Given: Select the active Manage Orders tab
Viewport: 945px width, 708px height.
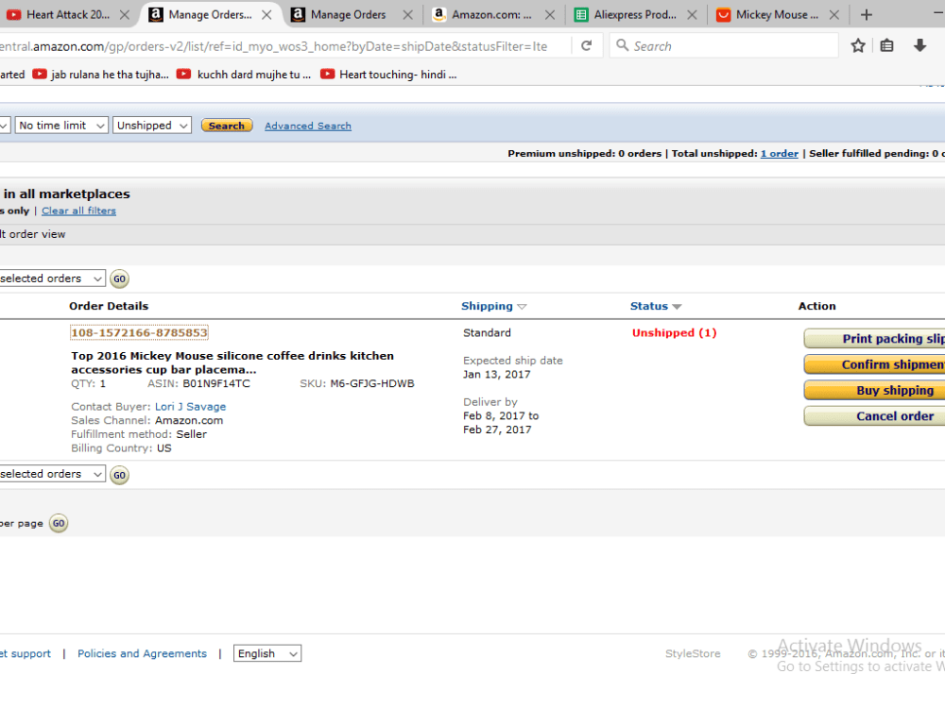Looking at the screenshot, I should click(202, 14).
